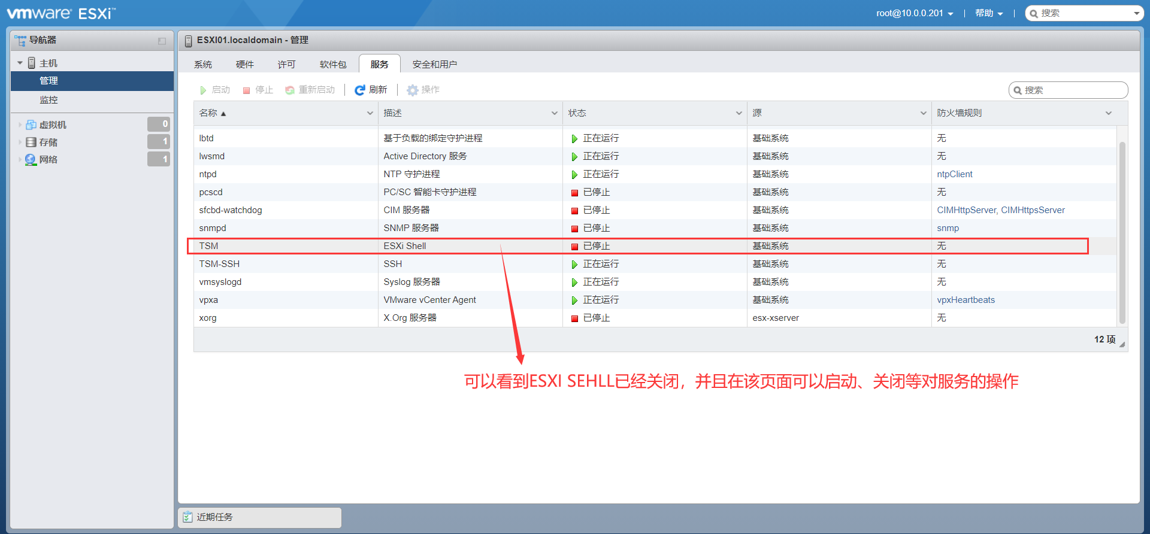The image size is (1150, 534).
Task: Open the 防火墙规则 column dropdown chevron
Action: (1109, 113)
